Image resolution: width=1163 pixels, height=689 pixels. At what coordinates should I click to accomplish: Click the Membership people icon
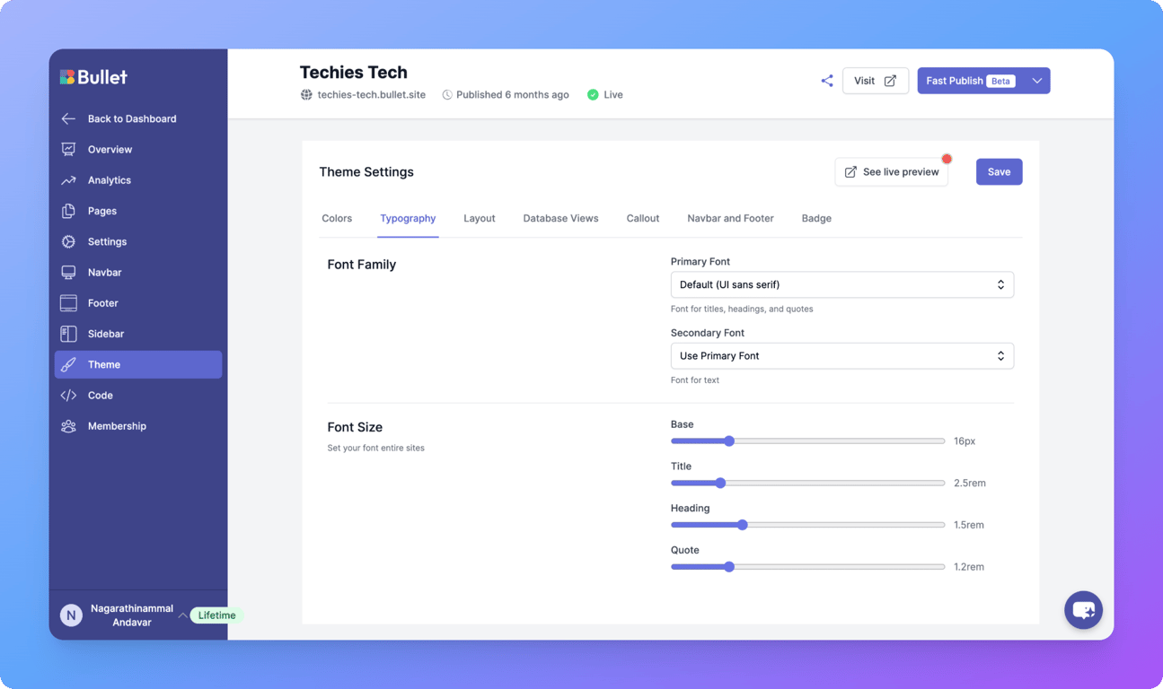[x=68, y=426]
